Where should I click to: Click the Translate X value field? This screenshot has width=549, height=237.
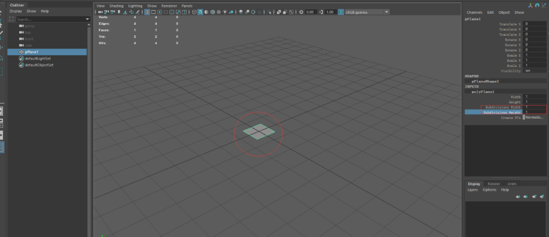pos(535,24)
